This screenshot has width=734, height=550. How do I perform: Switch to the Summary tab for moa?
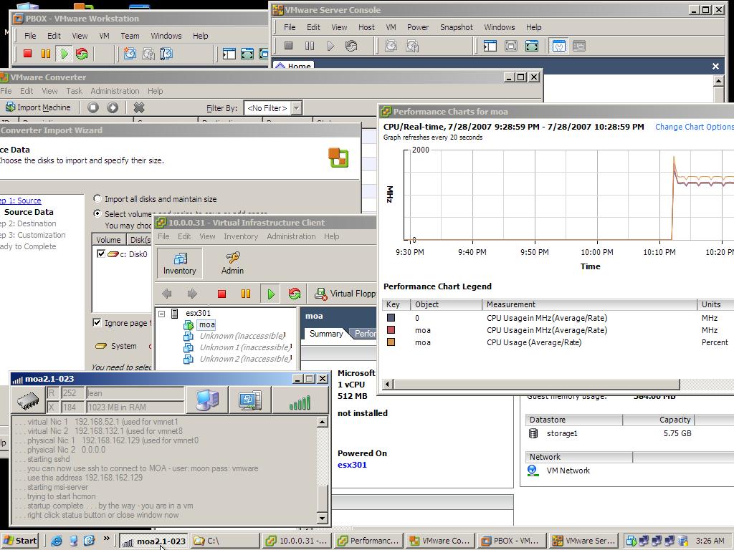tap(325, 334)
